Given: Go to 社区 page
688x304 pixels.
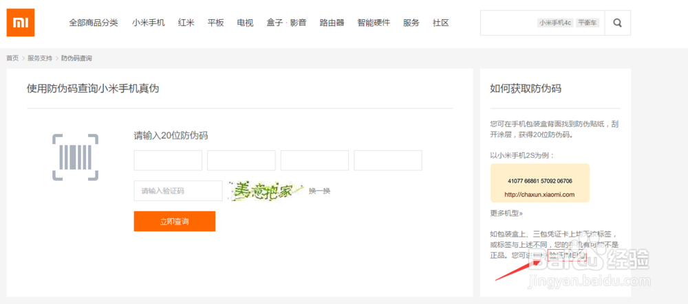Looking at the screenshot, I should coord(441,23).
